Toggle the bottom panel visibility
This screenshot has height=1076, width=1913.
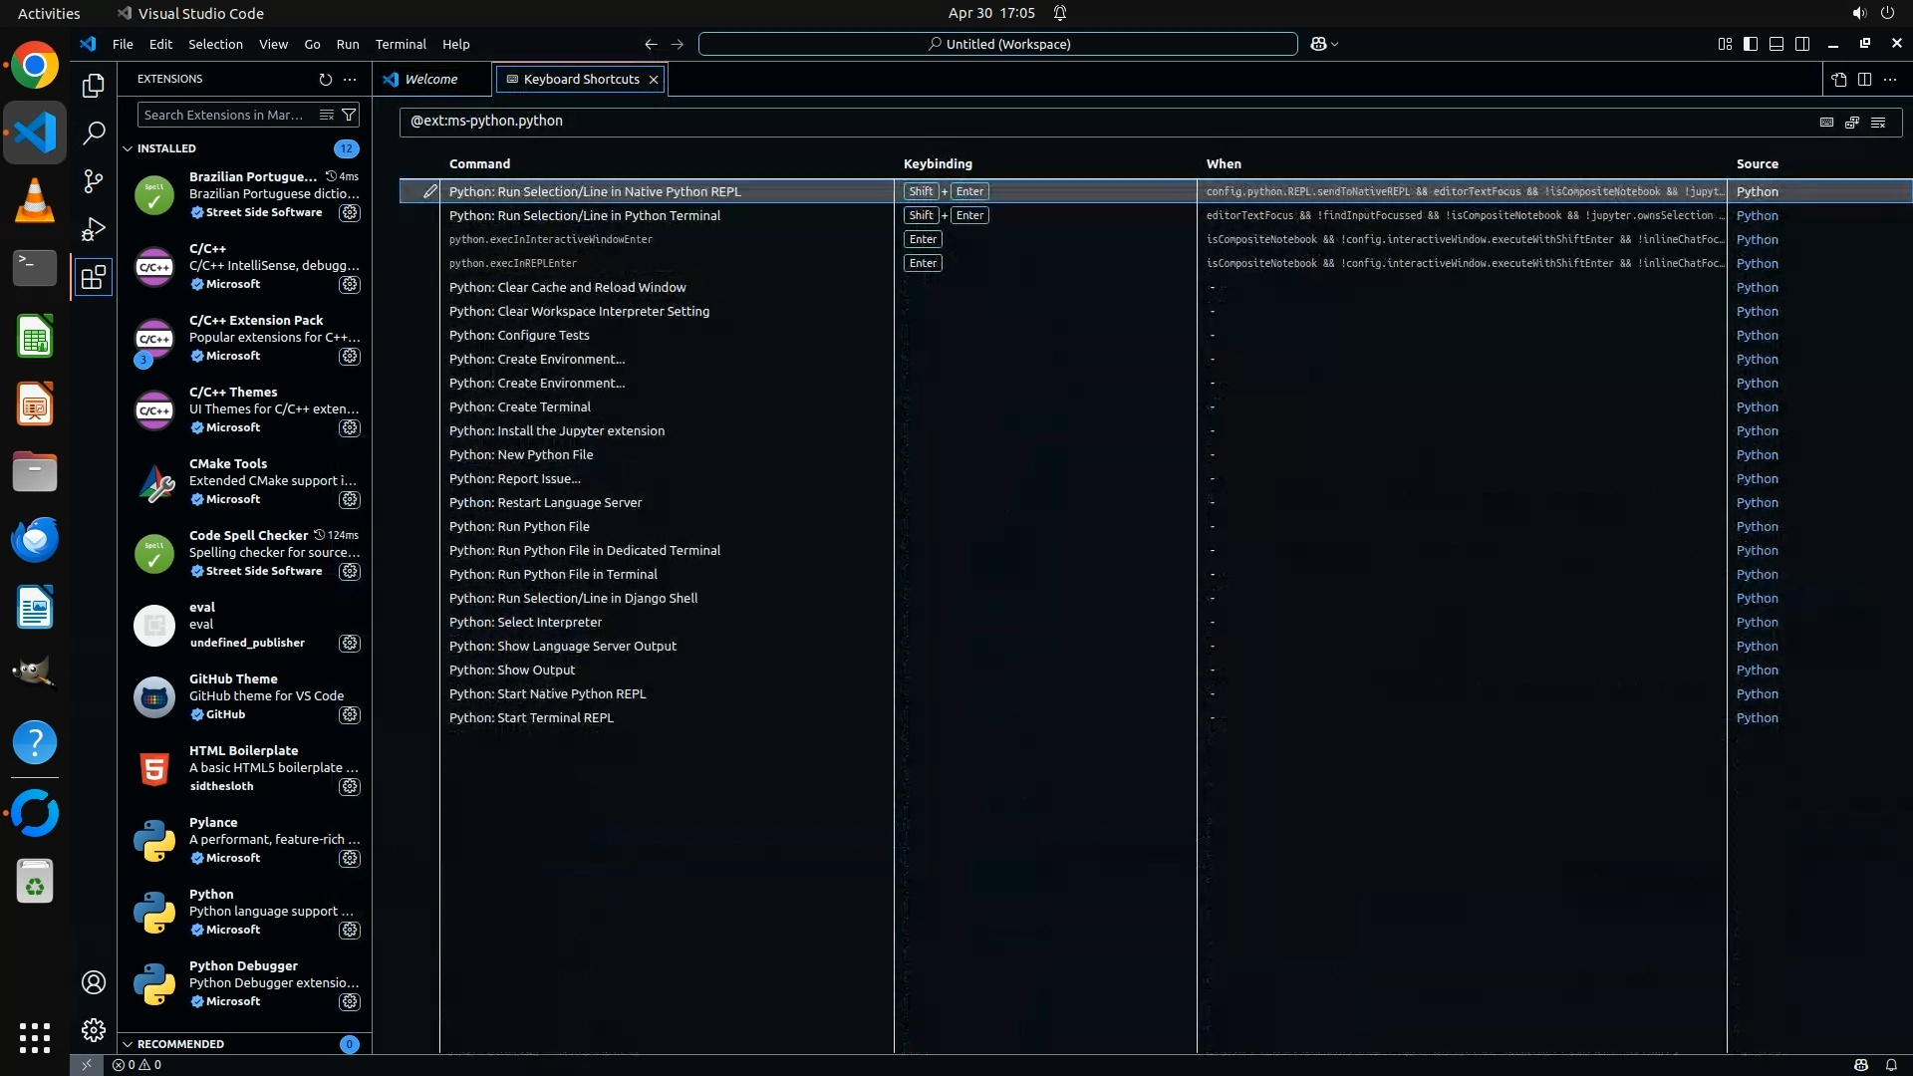[1776, 44]
